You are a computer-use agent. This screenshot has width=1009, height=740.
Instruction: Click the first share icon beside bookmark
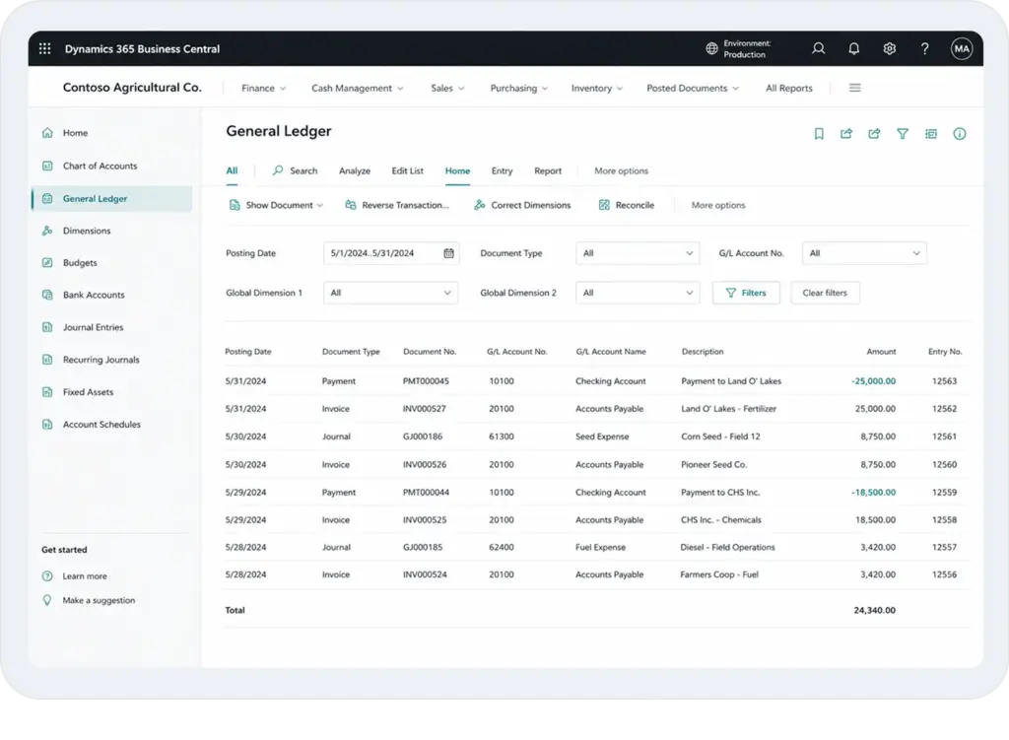point(846,134)
